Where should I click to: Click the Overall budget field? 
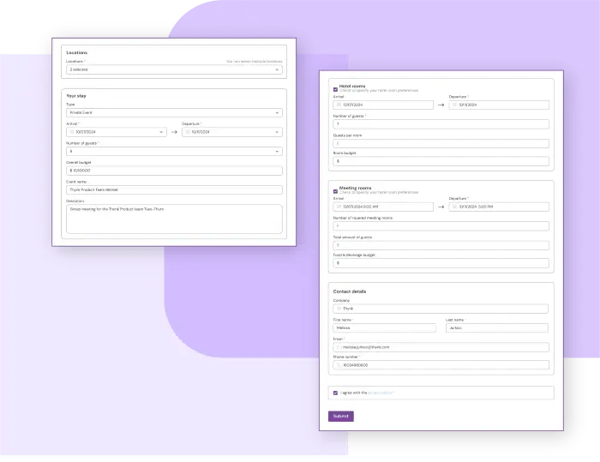pyautogui.click(x=174, y=171)
